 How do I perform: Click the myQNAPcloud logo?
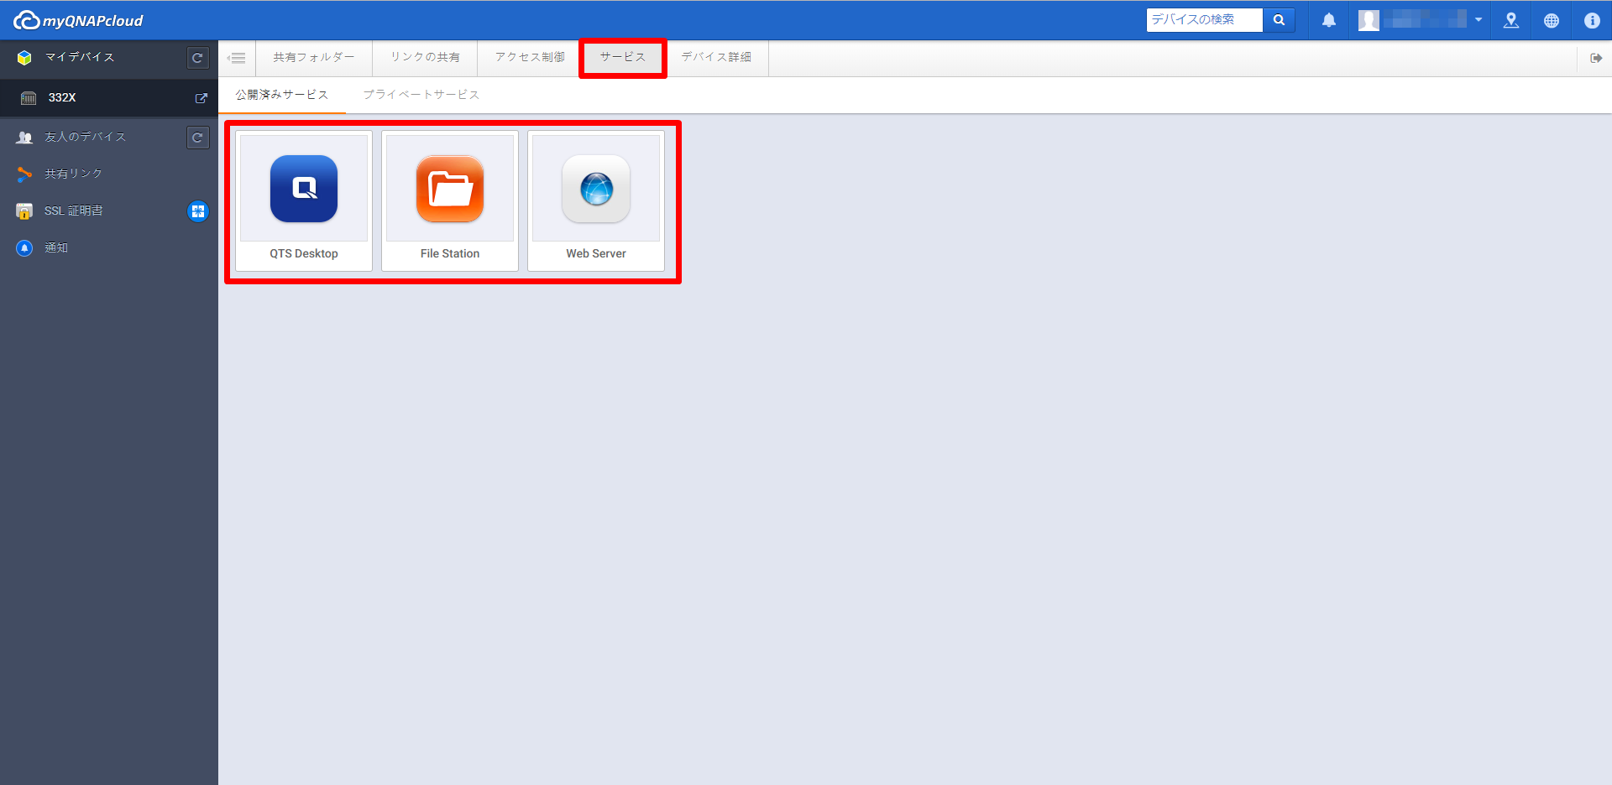click(78, 20)
